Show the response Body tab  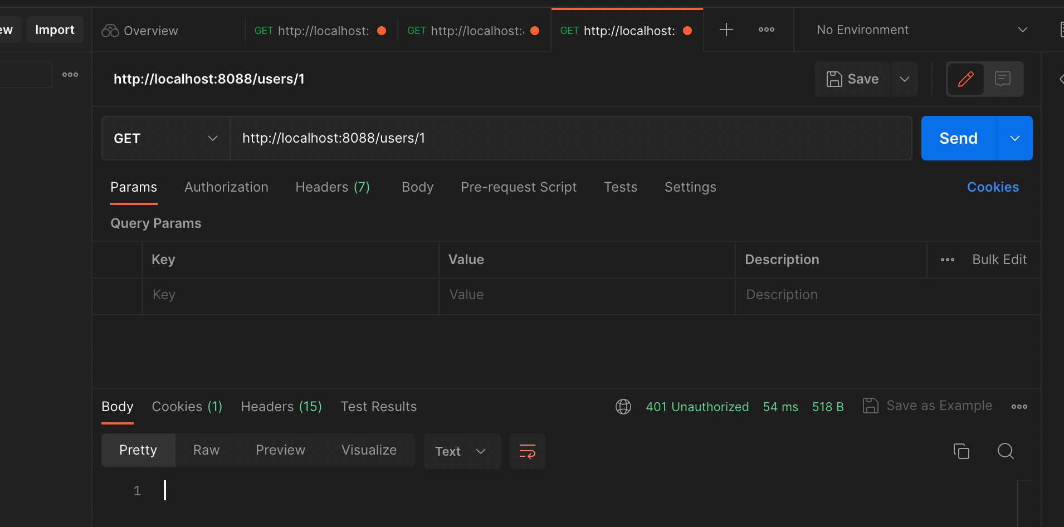coord(118,407)
